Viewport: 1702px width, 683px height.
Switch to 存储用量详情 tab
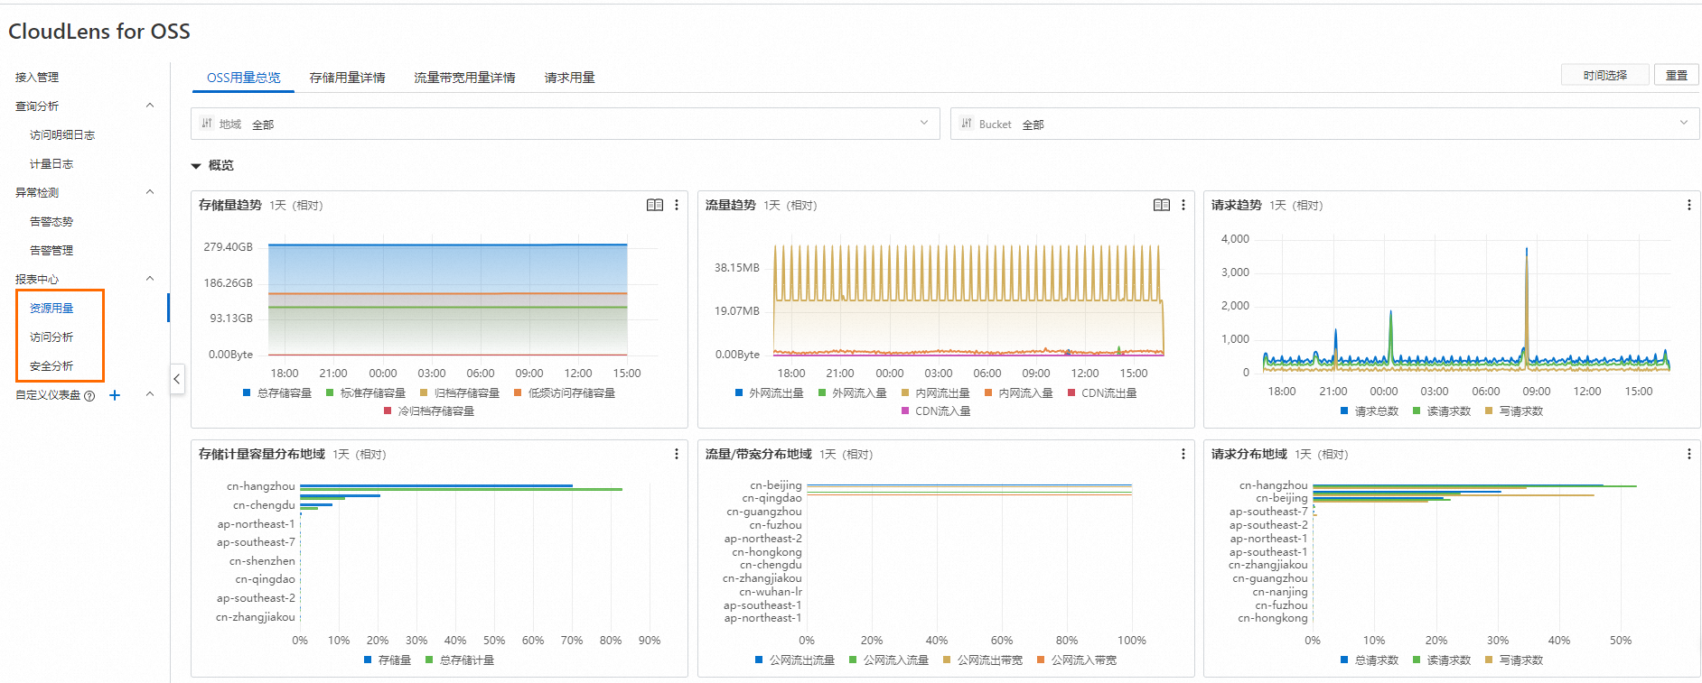coord(348,78)
